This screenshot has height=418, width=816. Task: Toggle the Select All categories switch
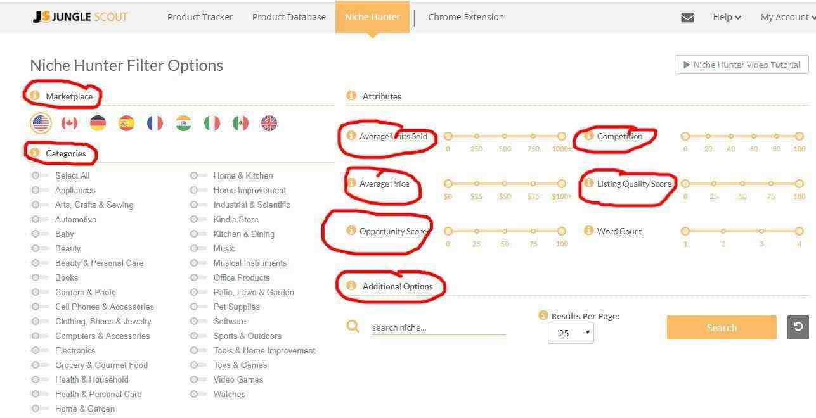[39, 175]
